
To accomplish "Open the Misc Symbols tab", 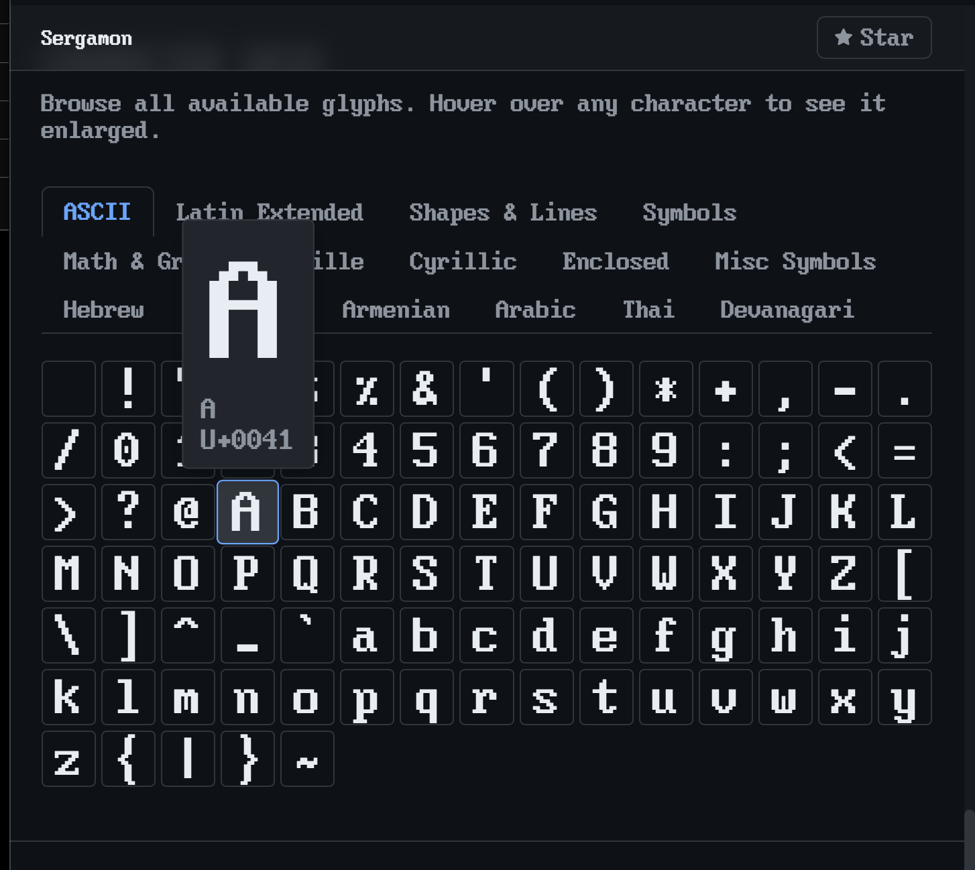I will [795, 261].
